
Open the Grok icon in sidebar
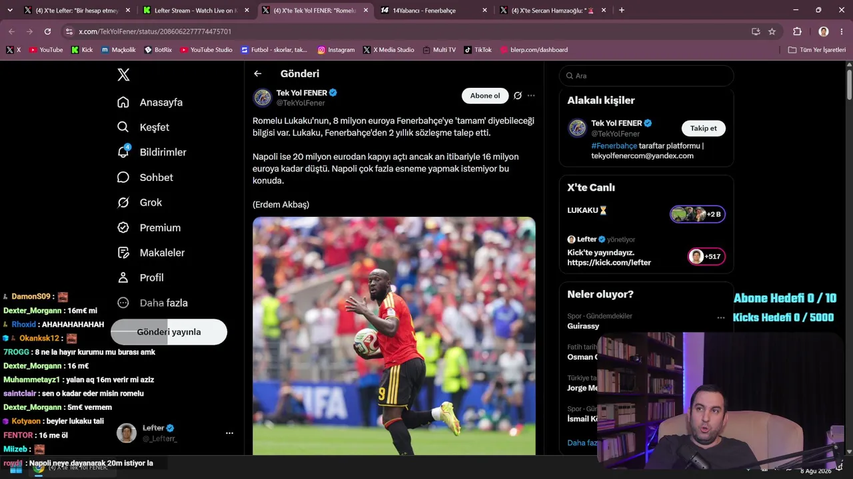(123, 202)
